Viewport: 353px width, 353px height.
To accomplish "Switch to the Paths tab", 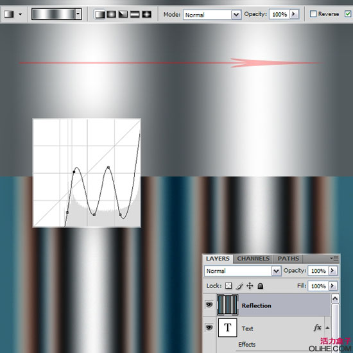I will (x=288, y=259).
